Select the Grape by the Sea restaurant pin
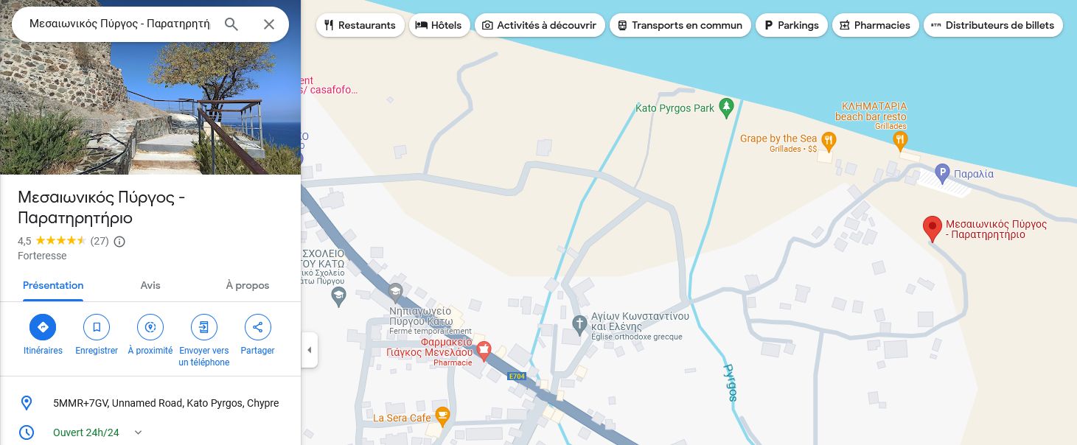This screenshot has width=1077, height=445. (x=829, y=139)
